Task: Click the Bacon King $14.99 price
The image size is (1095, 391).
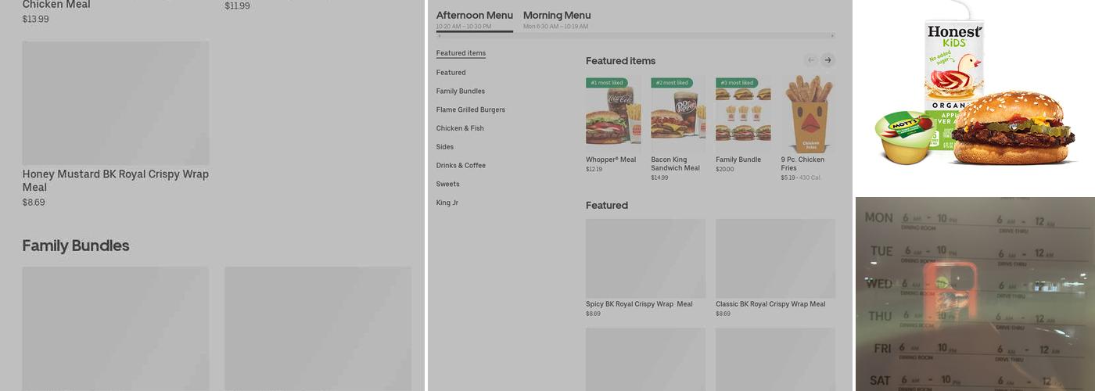Action: coord(659,178)
